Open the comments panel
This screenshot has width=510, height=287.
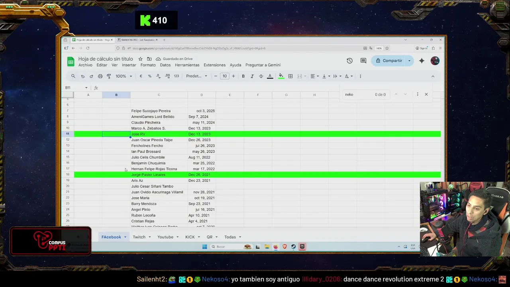coord(363,61)
